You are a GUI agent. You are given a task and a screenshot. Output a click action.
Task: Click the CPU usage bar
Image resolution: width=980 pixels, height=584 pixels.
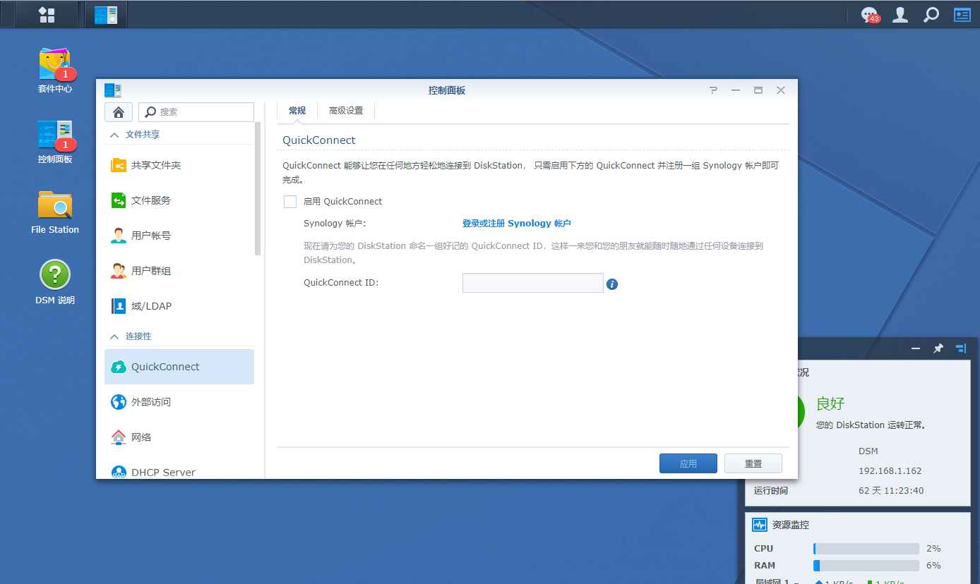866,549
